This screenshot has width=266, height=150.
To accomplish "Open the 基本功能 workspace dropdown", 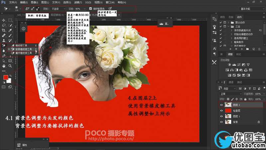I will click(x=252, y=9).
